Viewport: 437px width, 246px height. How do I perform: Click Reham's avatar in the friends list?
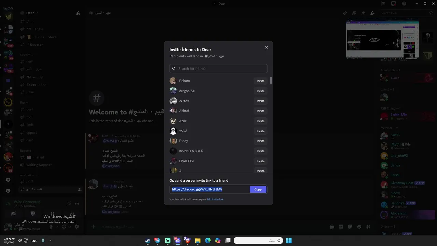(173, 81)
